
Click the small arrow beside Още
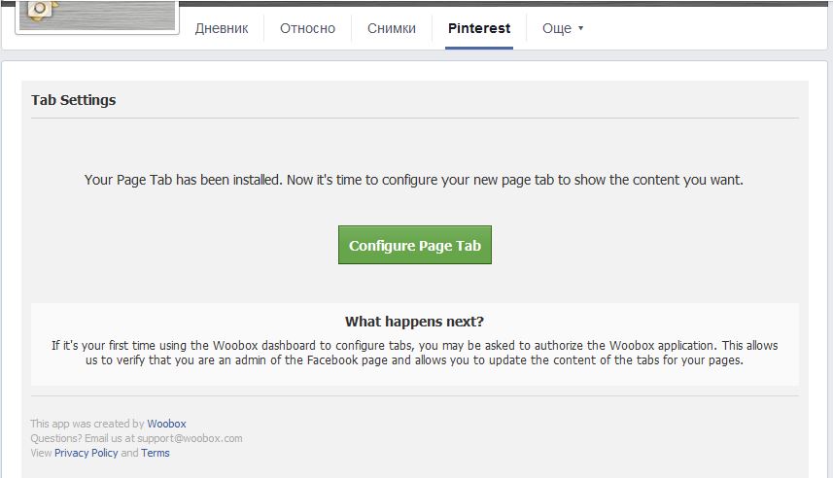coord(580,28)
